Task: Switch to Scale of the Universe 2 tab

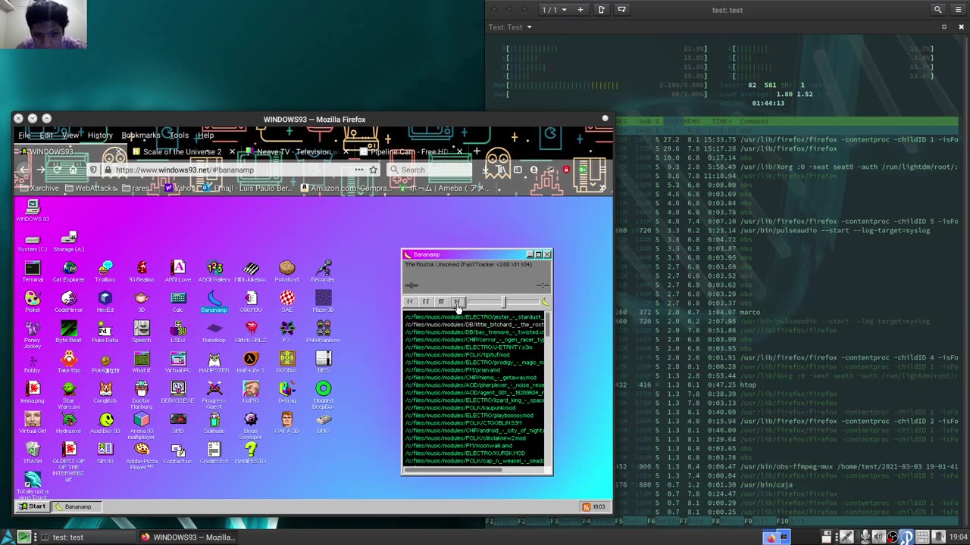Action: [x=182, y=151]
